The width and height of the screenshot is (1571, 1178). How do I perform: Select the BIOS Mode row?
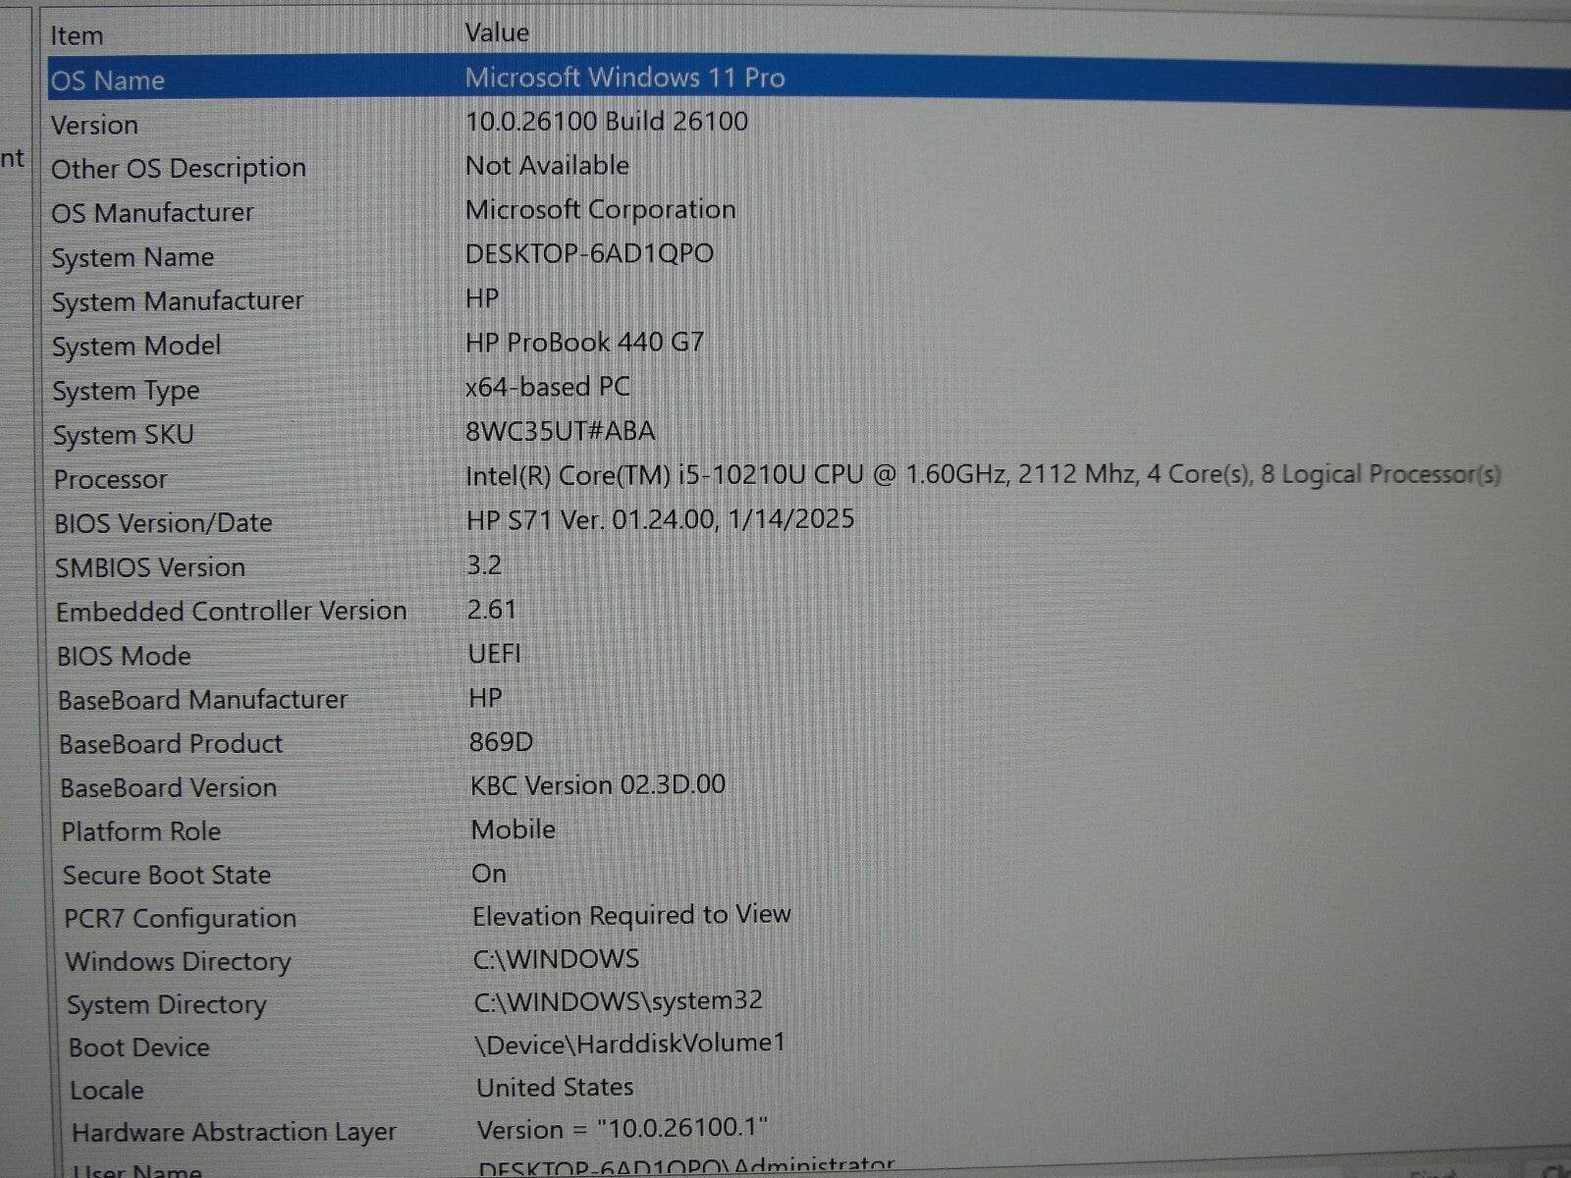tap(124, 657)
